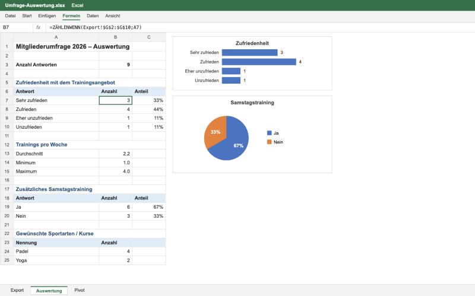This screenshot has height=296, width=475.
Task: Select the Eher unzufrieden cell in column A
Action: pyautogui.click(x=56, y=118)
